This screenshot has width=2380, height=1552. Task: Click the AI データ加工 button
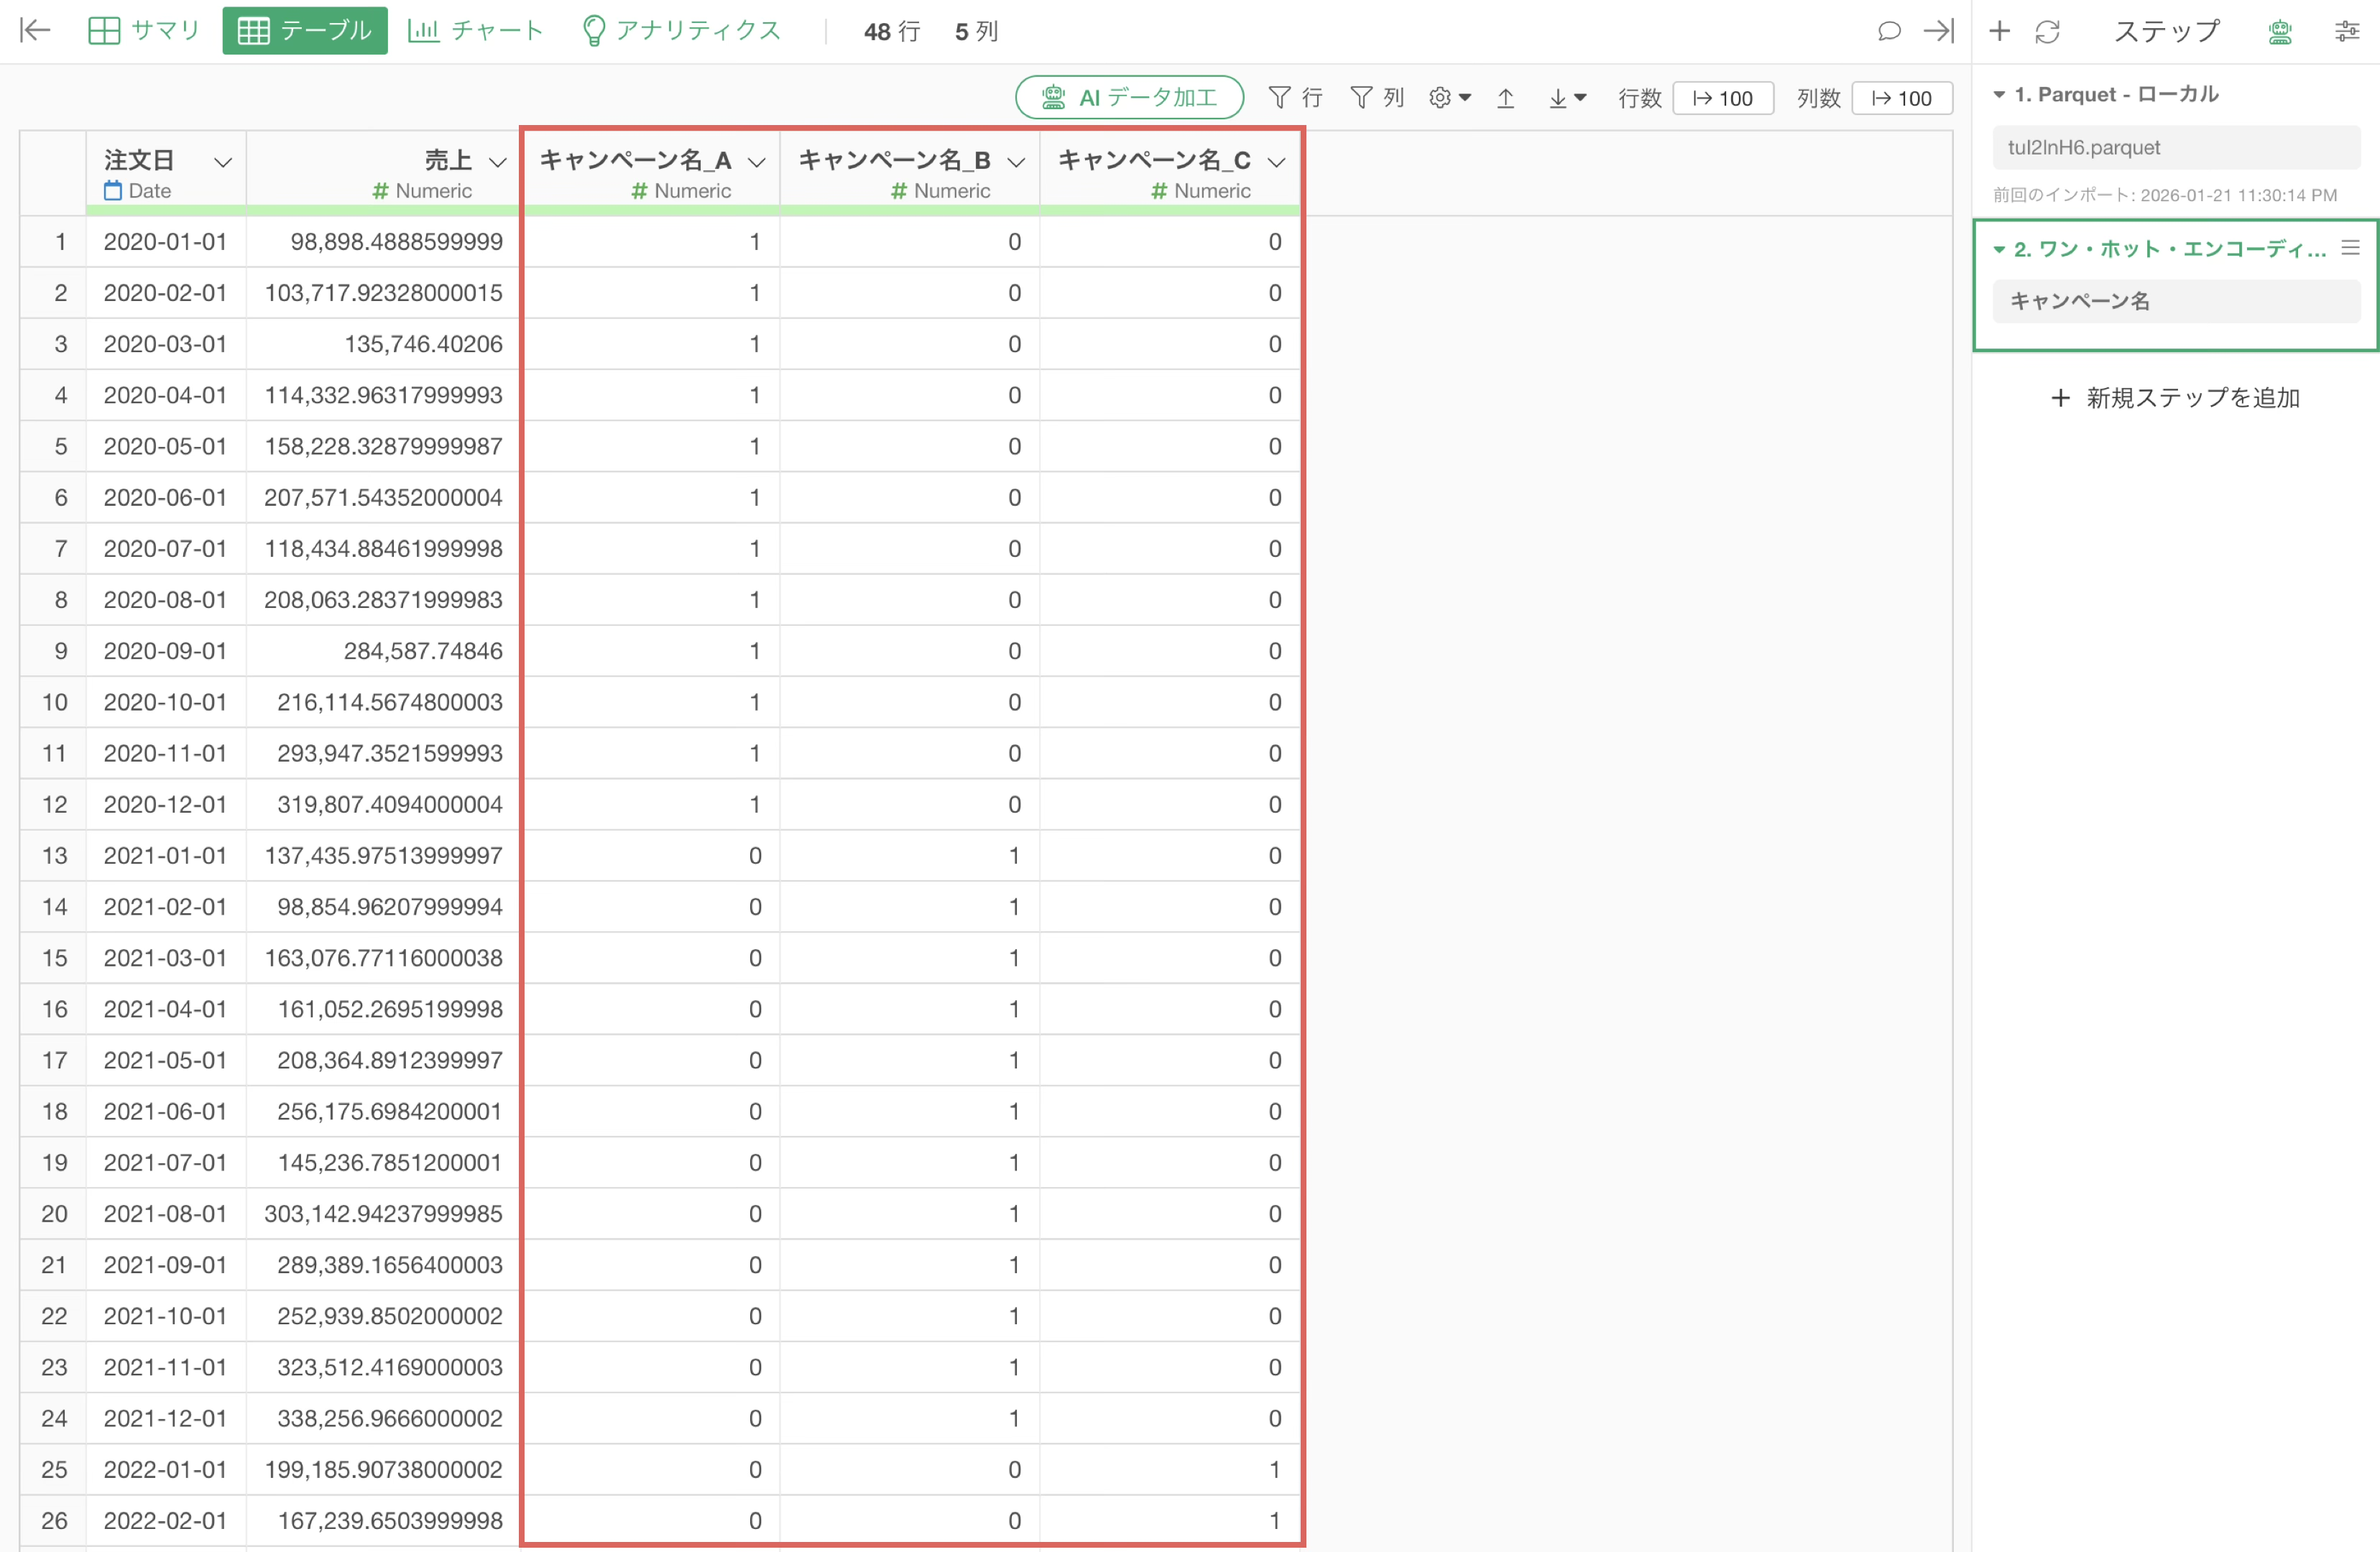[1129, 98]
